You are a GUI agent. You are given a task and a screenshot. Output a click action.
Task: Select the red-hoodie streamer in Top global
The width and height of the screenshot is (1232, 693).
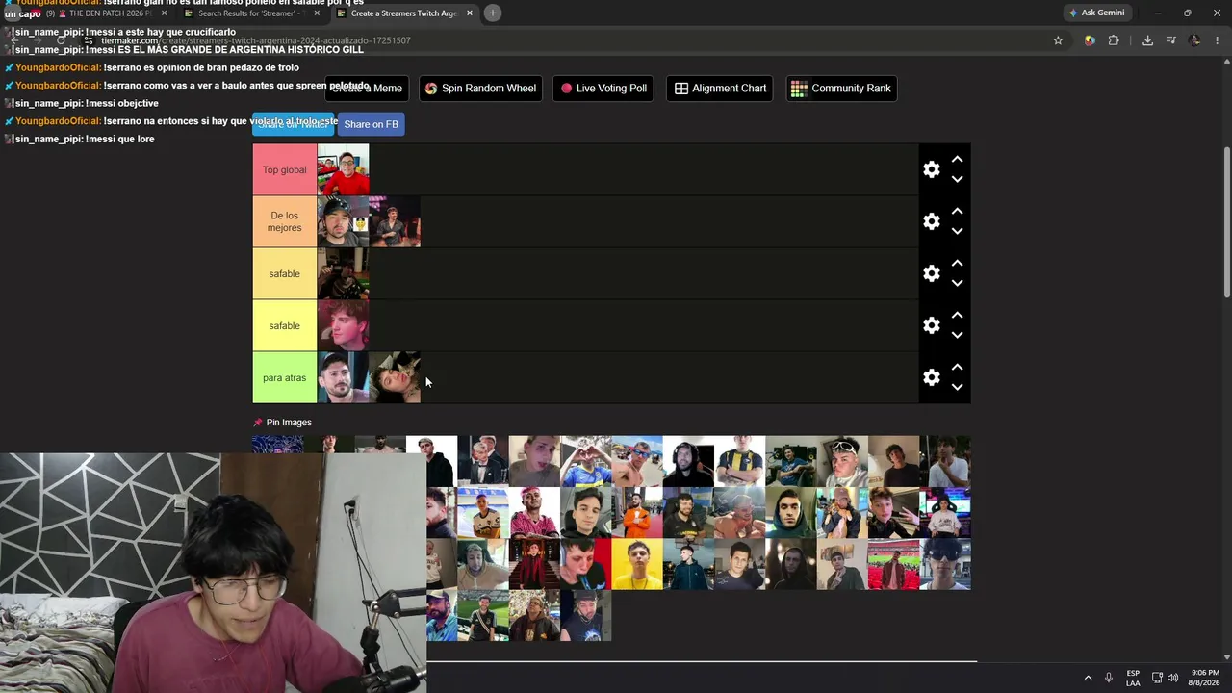point(343,170)
